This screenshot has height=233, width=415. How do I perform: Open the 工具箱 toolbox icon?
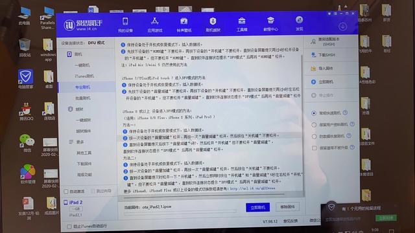[x=242, y=21]
